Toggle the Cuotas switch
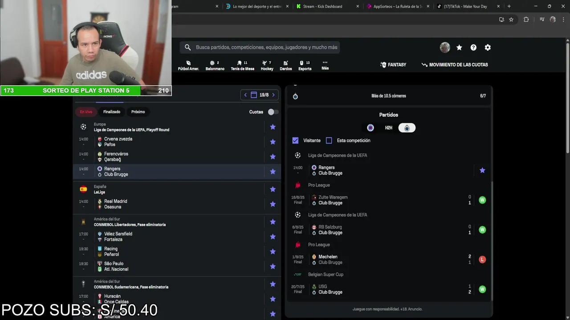 [273, 112]
